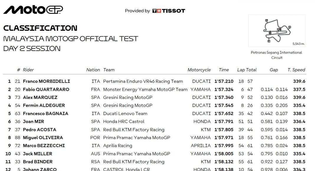Click the Team column header

tap(109, 70)
